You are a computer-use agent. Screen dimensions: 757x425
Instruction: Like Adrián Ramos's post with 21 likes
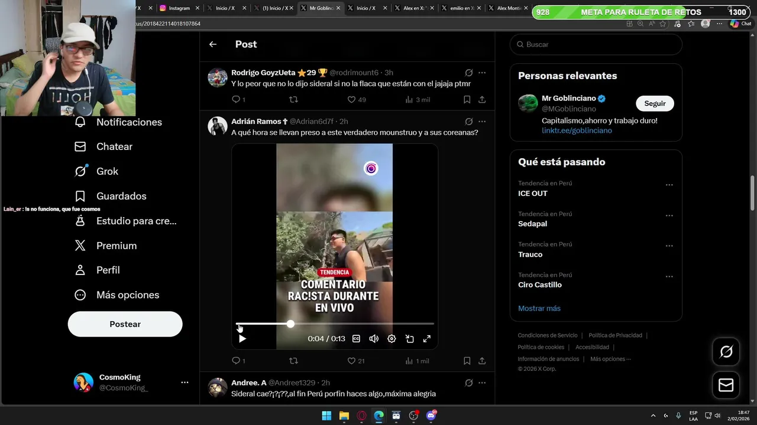(351, 360)
